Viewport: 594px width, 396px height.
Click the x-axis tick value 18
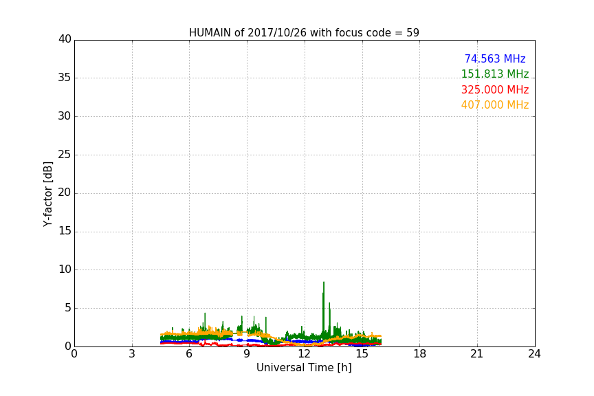420,354
